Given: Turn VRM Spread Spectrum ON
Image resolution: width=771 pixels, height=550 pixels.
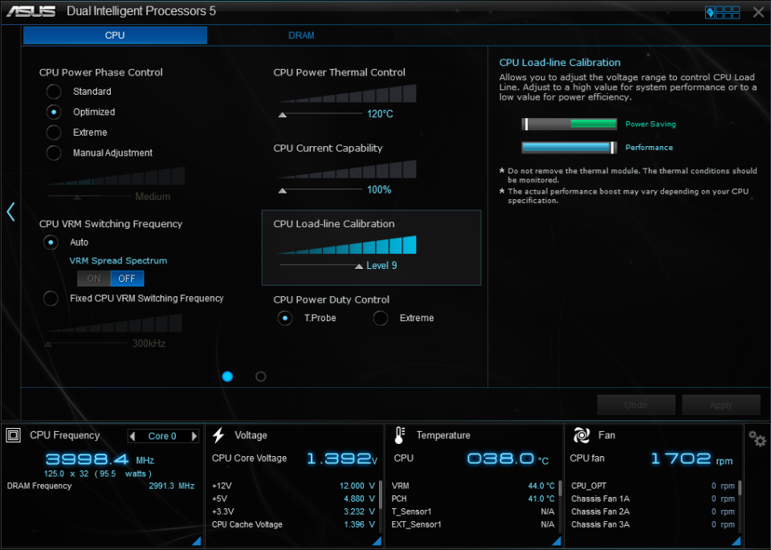Looking at the screenshot, I should pos(94,279).
